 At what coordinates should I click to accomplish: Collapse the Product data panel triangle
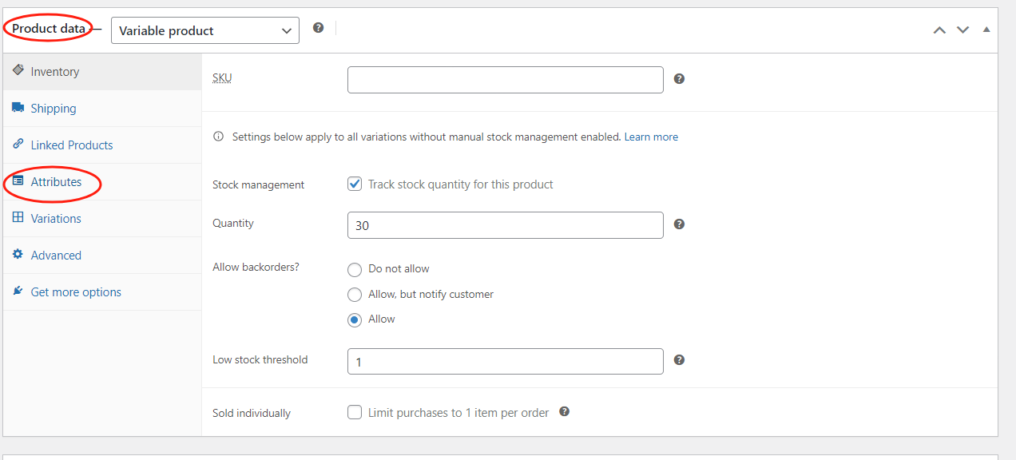pyautogui.click(x=986, y=30)
